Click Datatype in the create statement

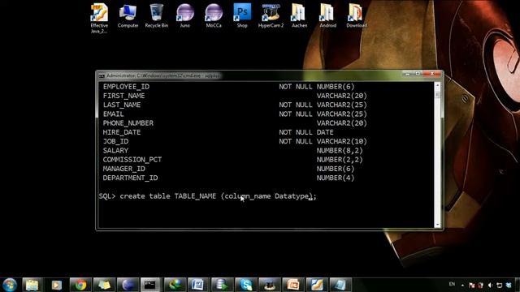(x=292, y=196)
